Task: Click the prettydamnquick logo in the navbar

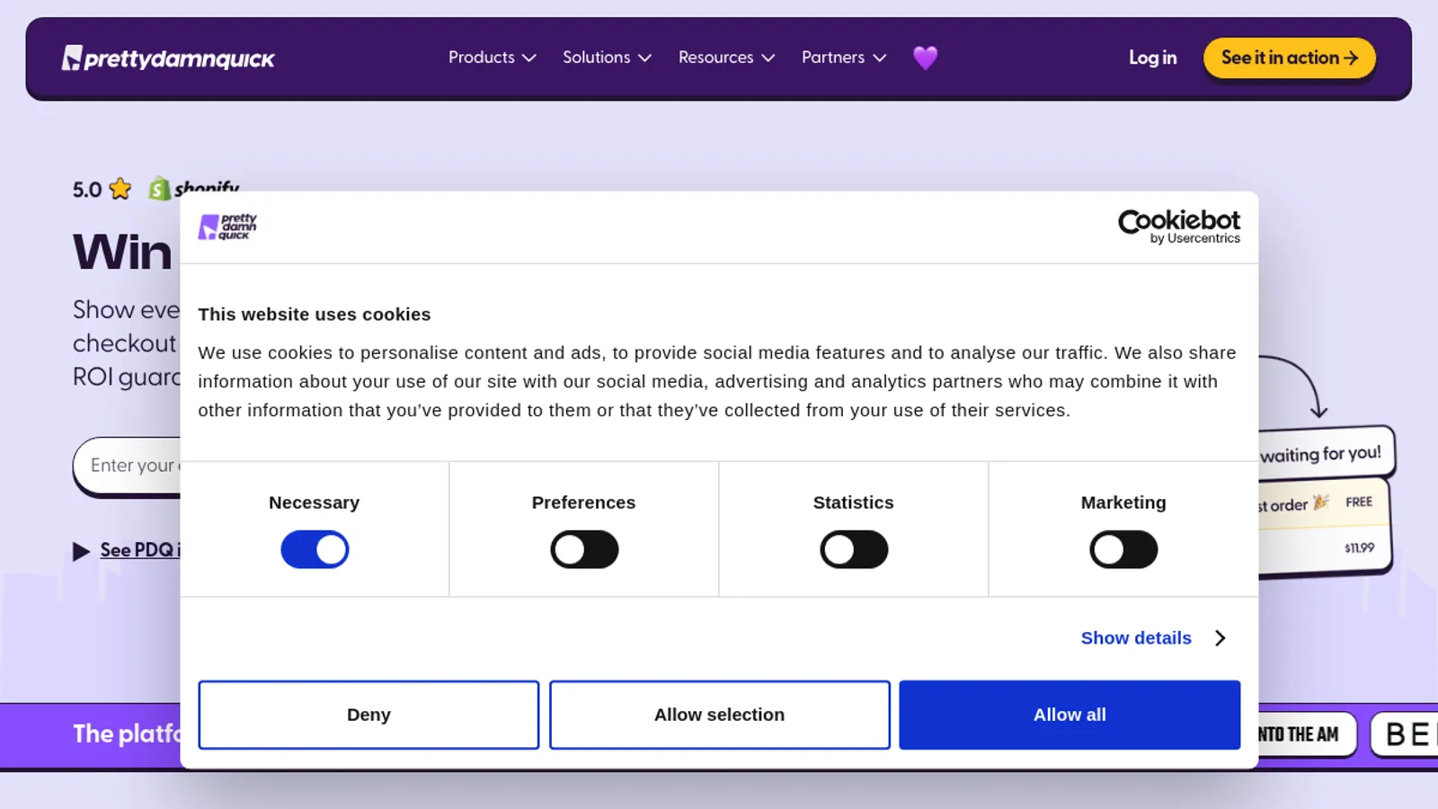Action: click(168, 58)
